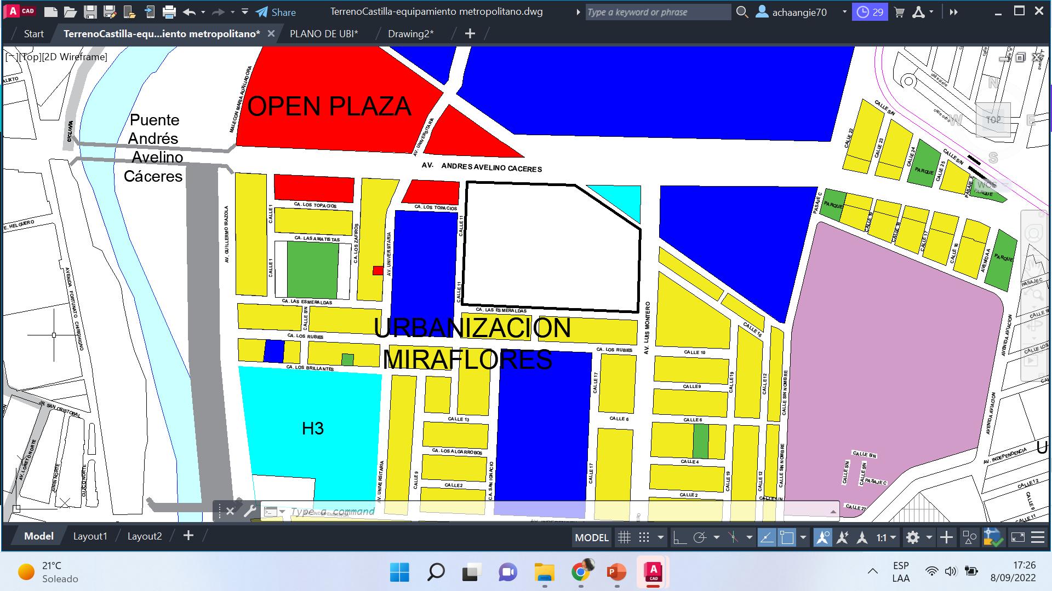Viewport: 1052px width, 591px height.
Task: Open the Autodesk App Store cart
Action: [899, 12]
